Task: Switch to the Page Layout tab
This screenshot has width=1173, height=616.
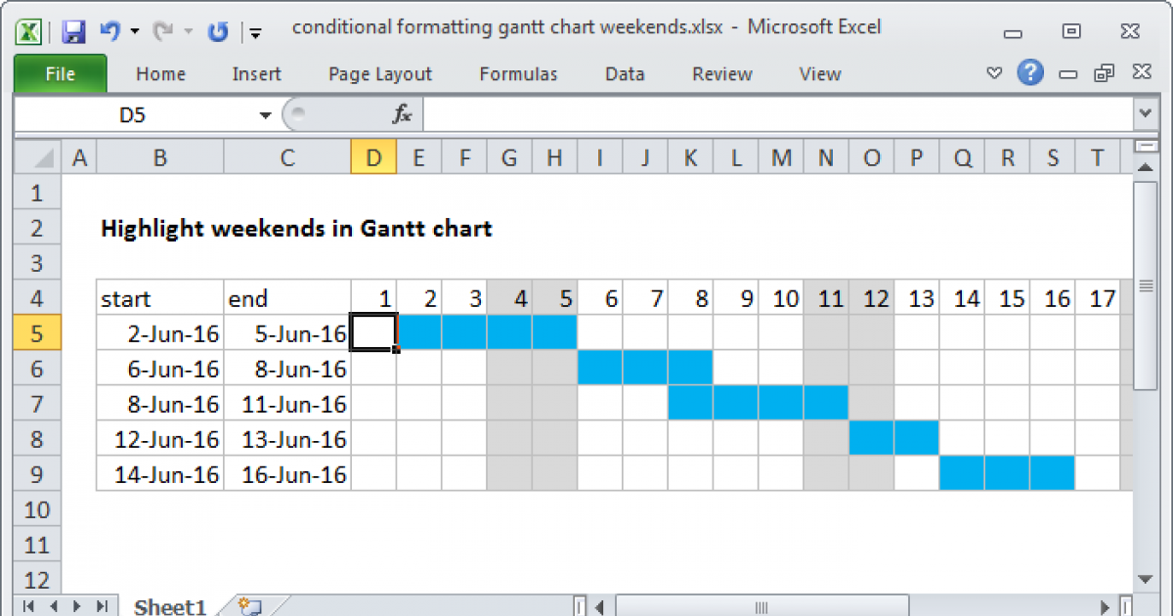Action: click(380, 74)
